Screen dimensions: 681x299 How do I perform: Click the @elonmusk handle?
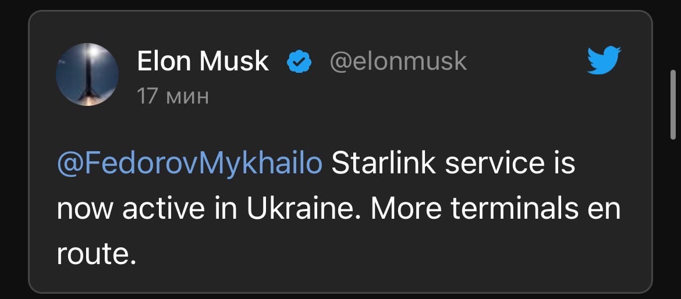(398, 61)
